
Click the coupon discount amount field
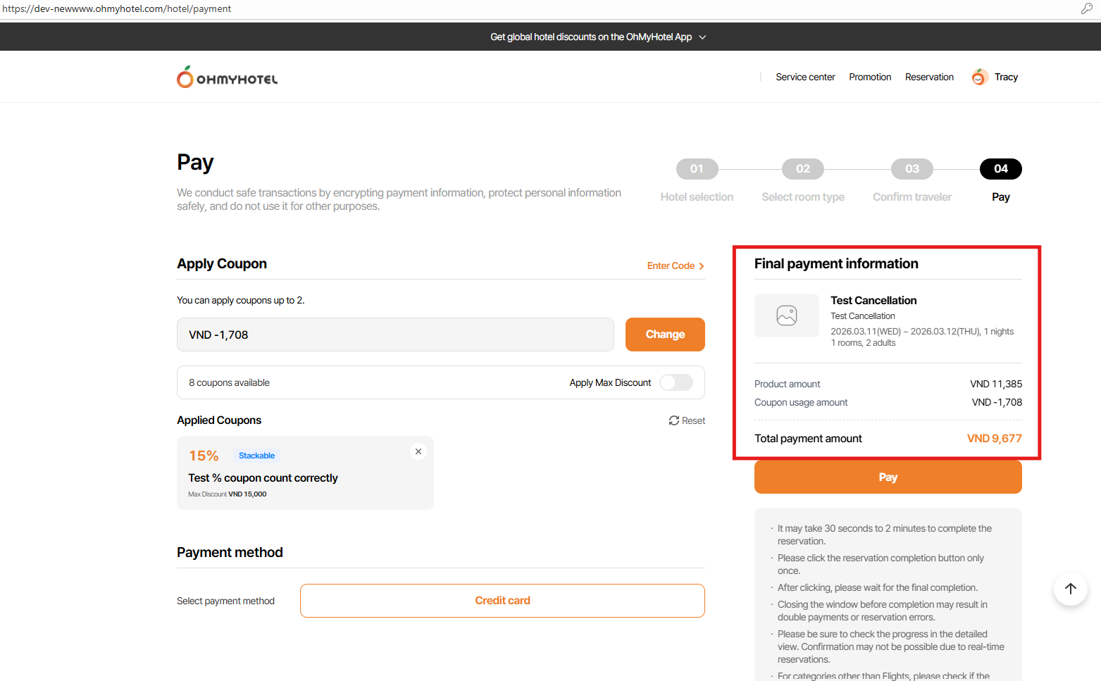coord(395,335)
